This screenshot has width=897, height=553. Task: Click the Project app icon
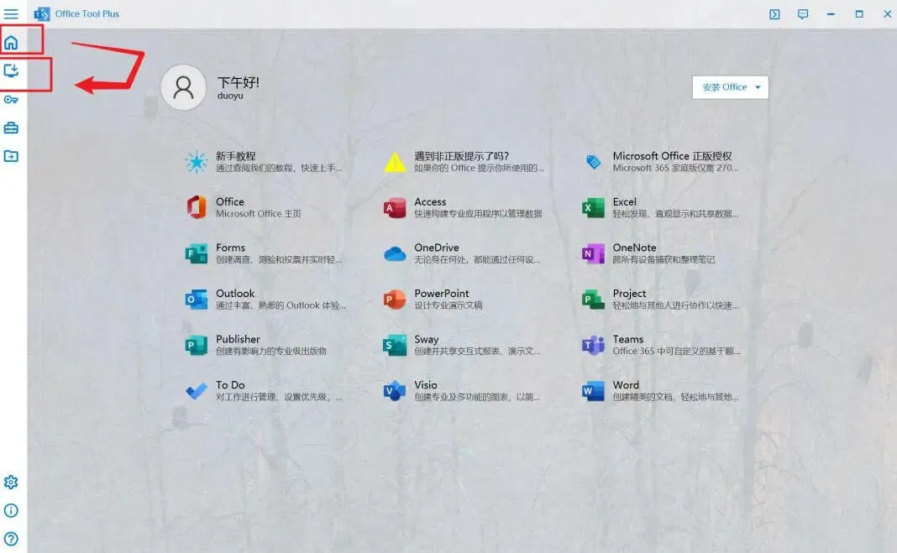[x=593, y=299]
